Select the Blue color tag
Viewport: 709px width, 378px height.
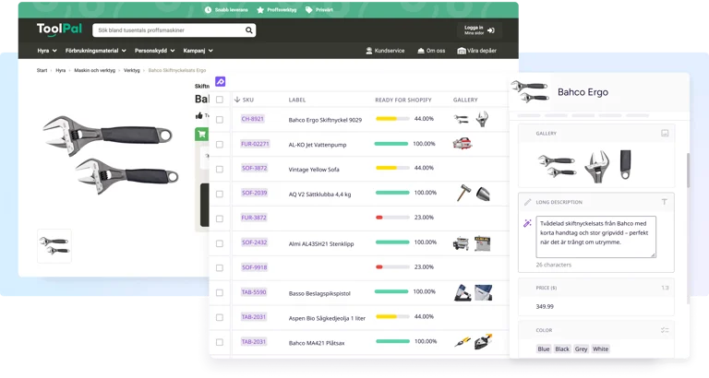544,348
